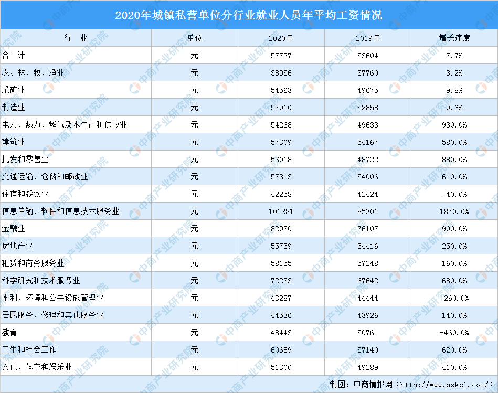Click the growth rate -460.0%
This screenshot has width=498, height=393.
coord(454,332)
